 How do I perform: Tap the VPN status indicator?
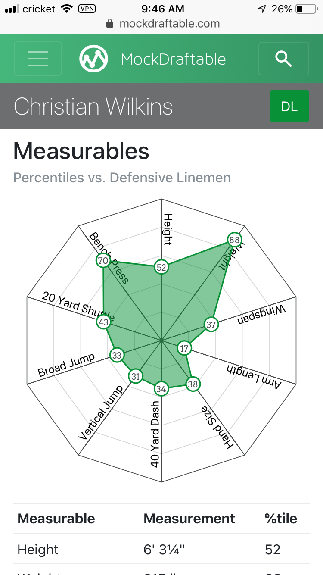87,9
